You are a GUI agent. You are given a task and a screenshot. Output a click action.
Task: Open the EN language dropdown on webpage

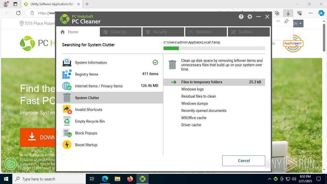[x=298, y=24]
